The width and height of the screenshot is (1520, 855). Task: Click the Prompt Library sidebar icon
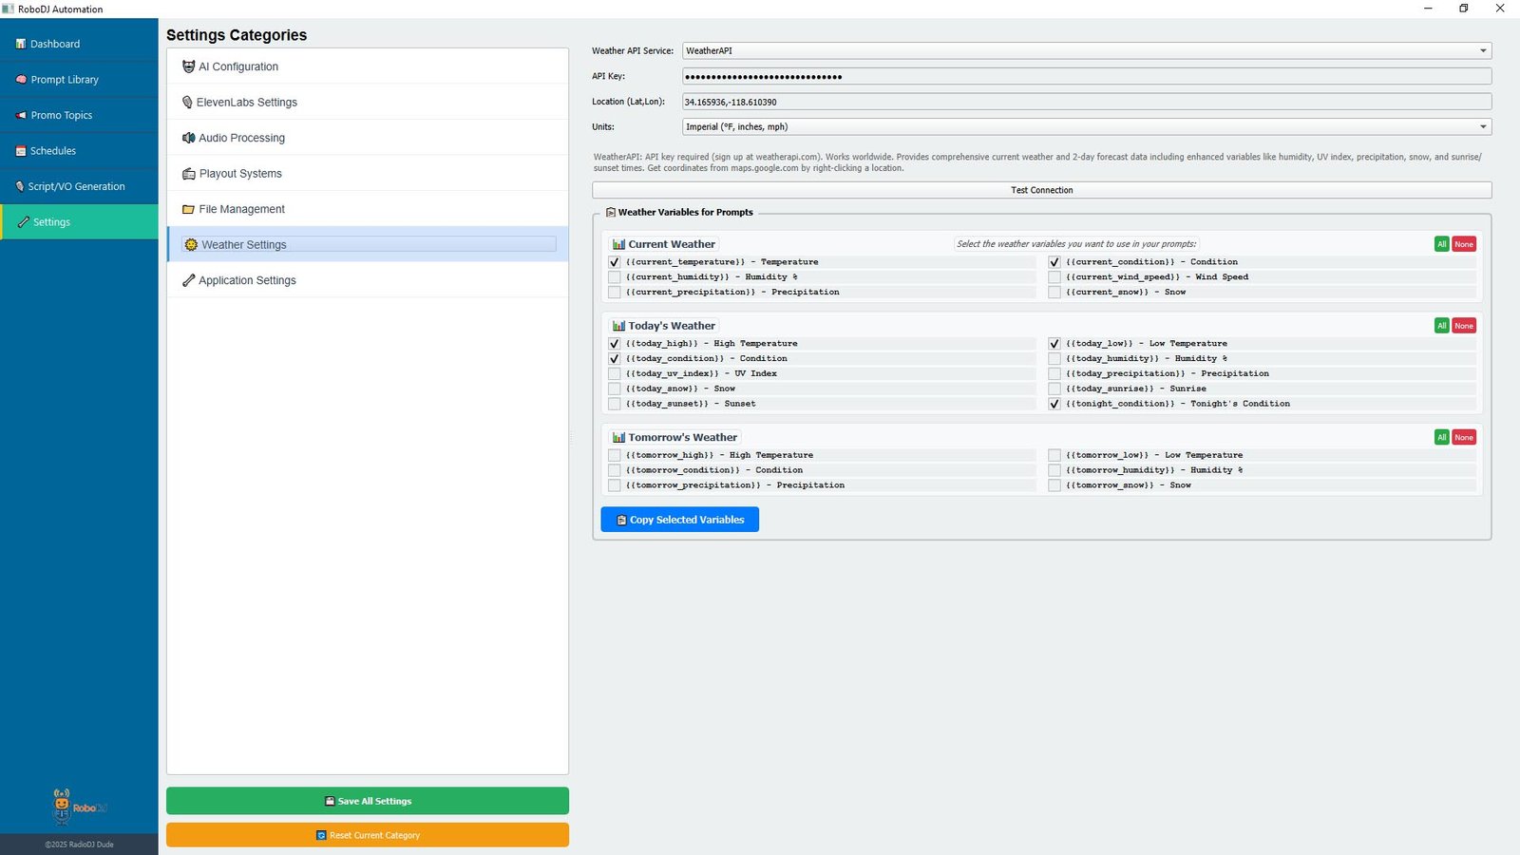[x=21, y=80]
